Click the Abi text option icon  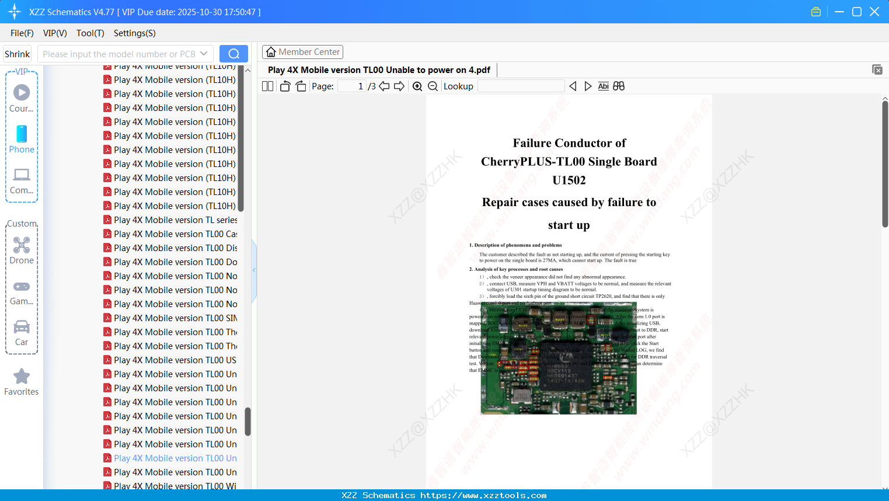(x=604, y=86)
